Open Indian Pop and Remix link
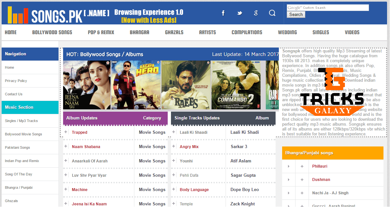This screenshot has width=390, height=207. (22, 161)
